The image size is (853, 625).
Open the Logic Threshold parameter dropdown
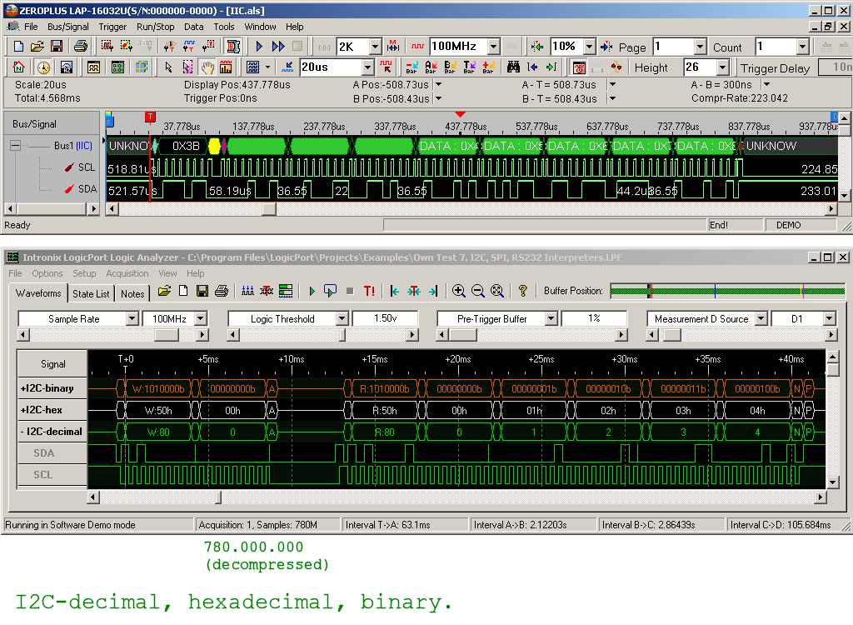pyautogui.click(x=342, y=318)
